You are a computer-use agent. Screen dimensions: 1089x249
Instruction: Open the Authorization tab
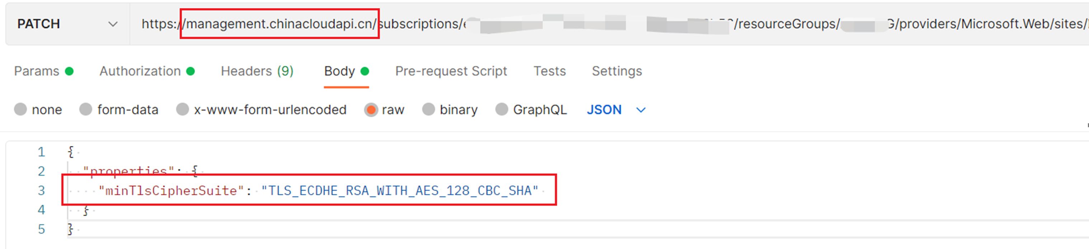(x=140, y=71)
